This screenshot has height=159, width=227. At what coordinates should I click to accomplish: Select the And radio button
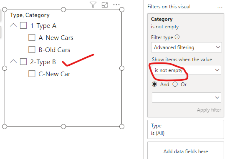pyautogui.click(x=154, y=84)
